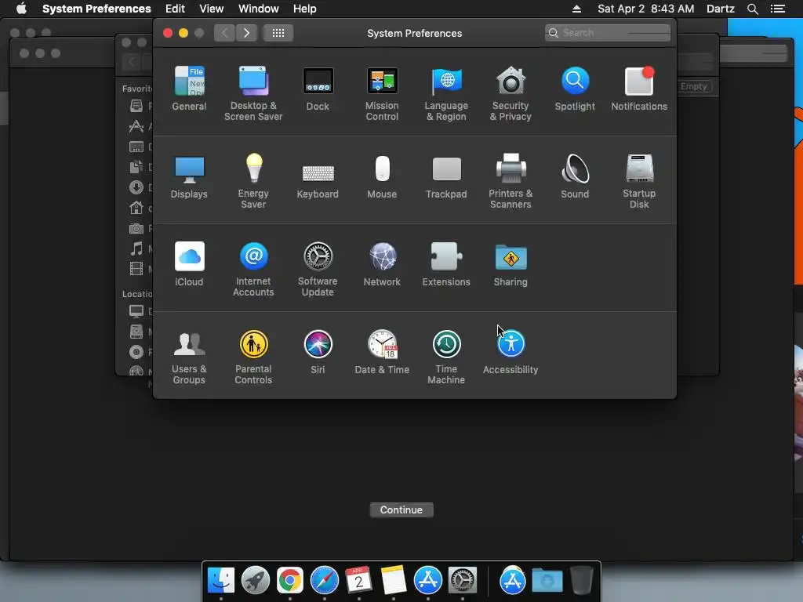Screen dimensions: 803x602
Task: Open Trackpad preferences
Action: (446, 176)
